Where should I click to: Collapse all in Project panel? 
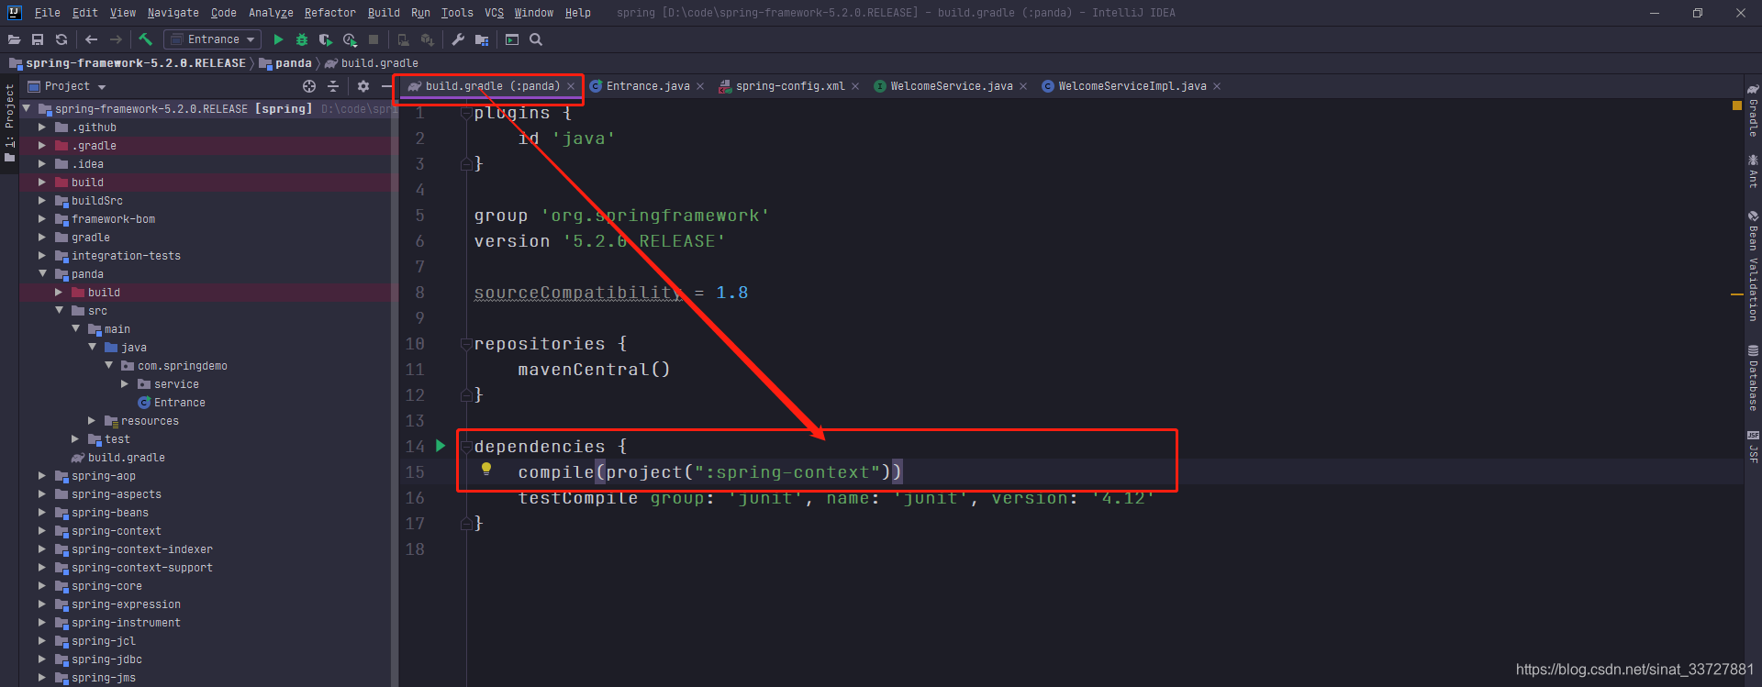tap(333, 86)
